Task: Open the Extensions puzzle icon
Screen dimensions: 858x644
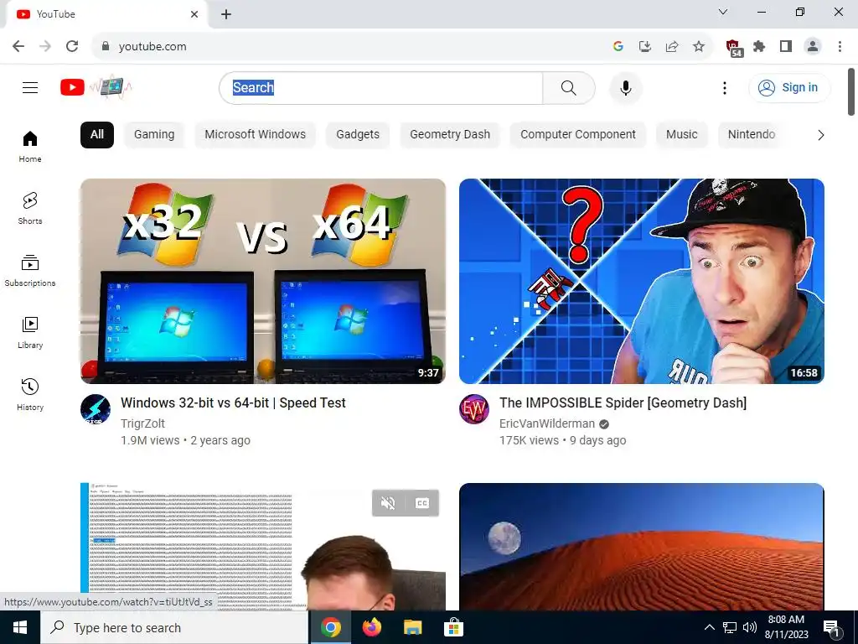Action: tap(759, 47)
